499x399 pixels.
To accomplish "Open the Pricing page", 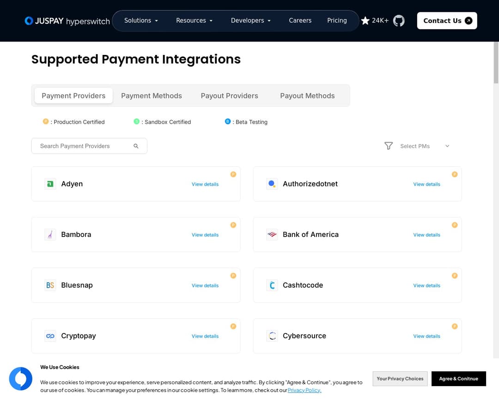I will coord(337,20).
